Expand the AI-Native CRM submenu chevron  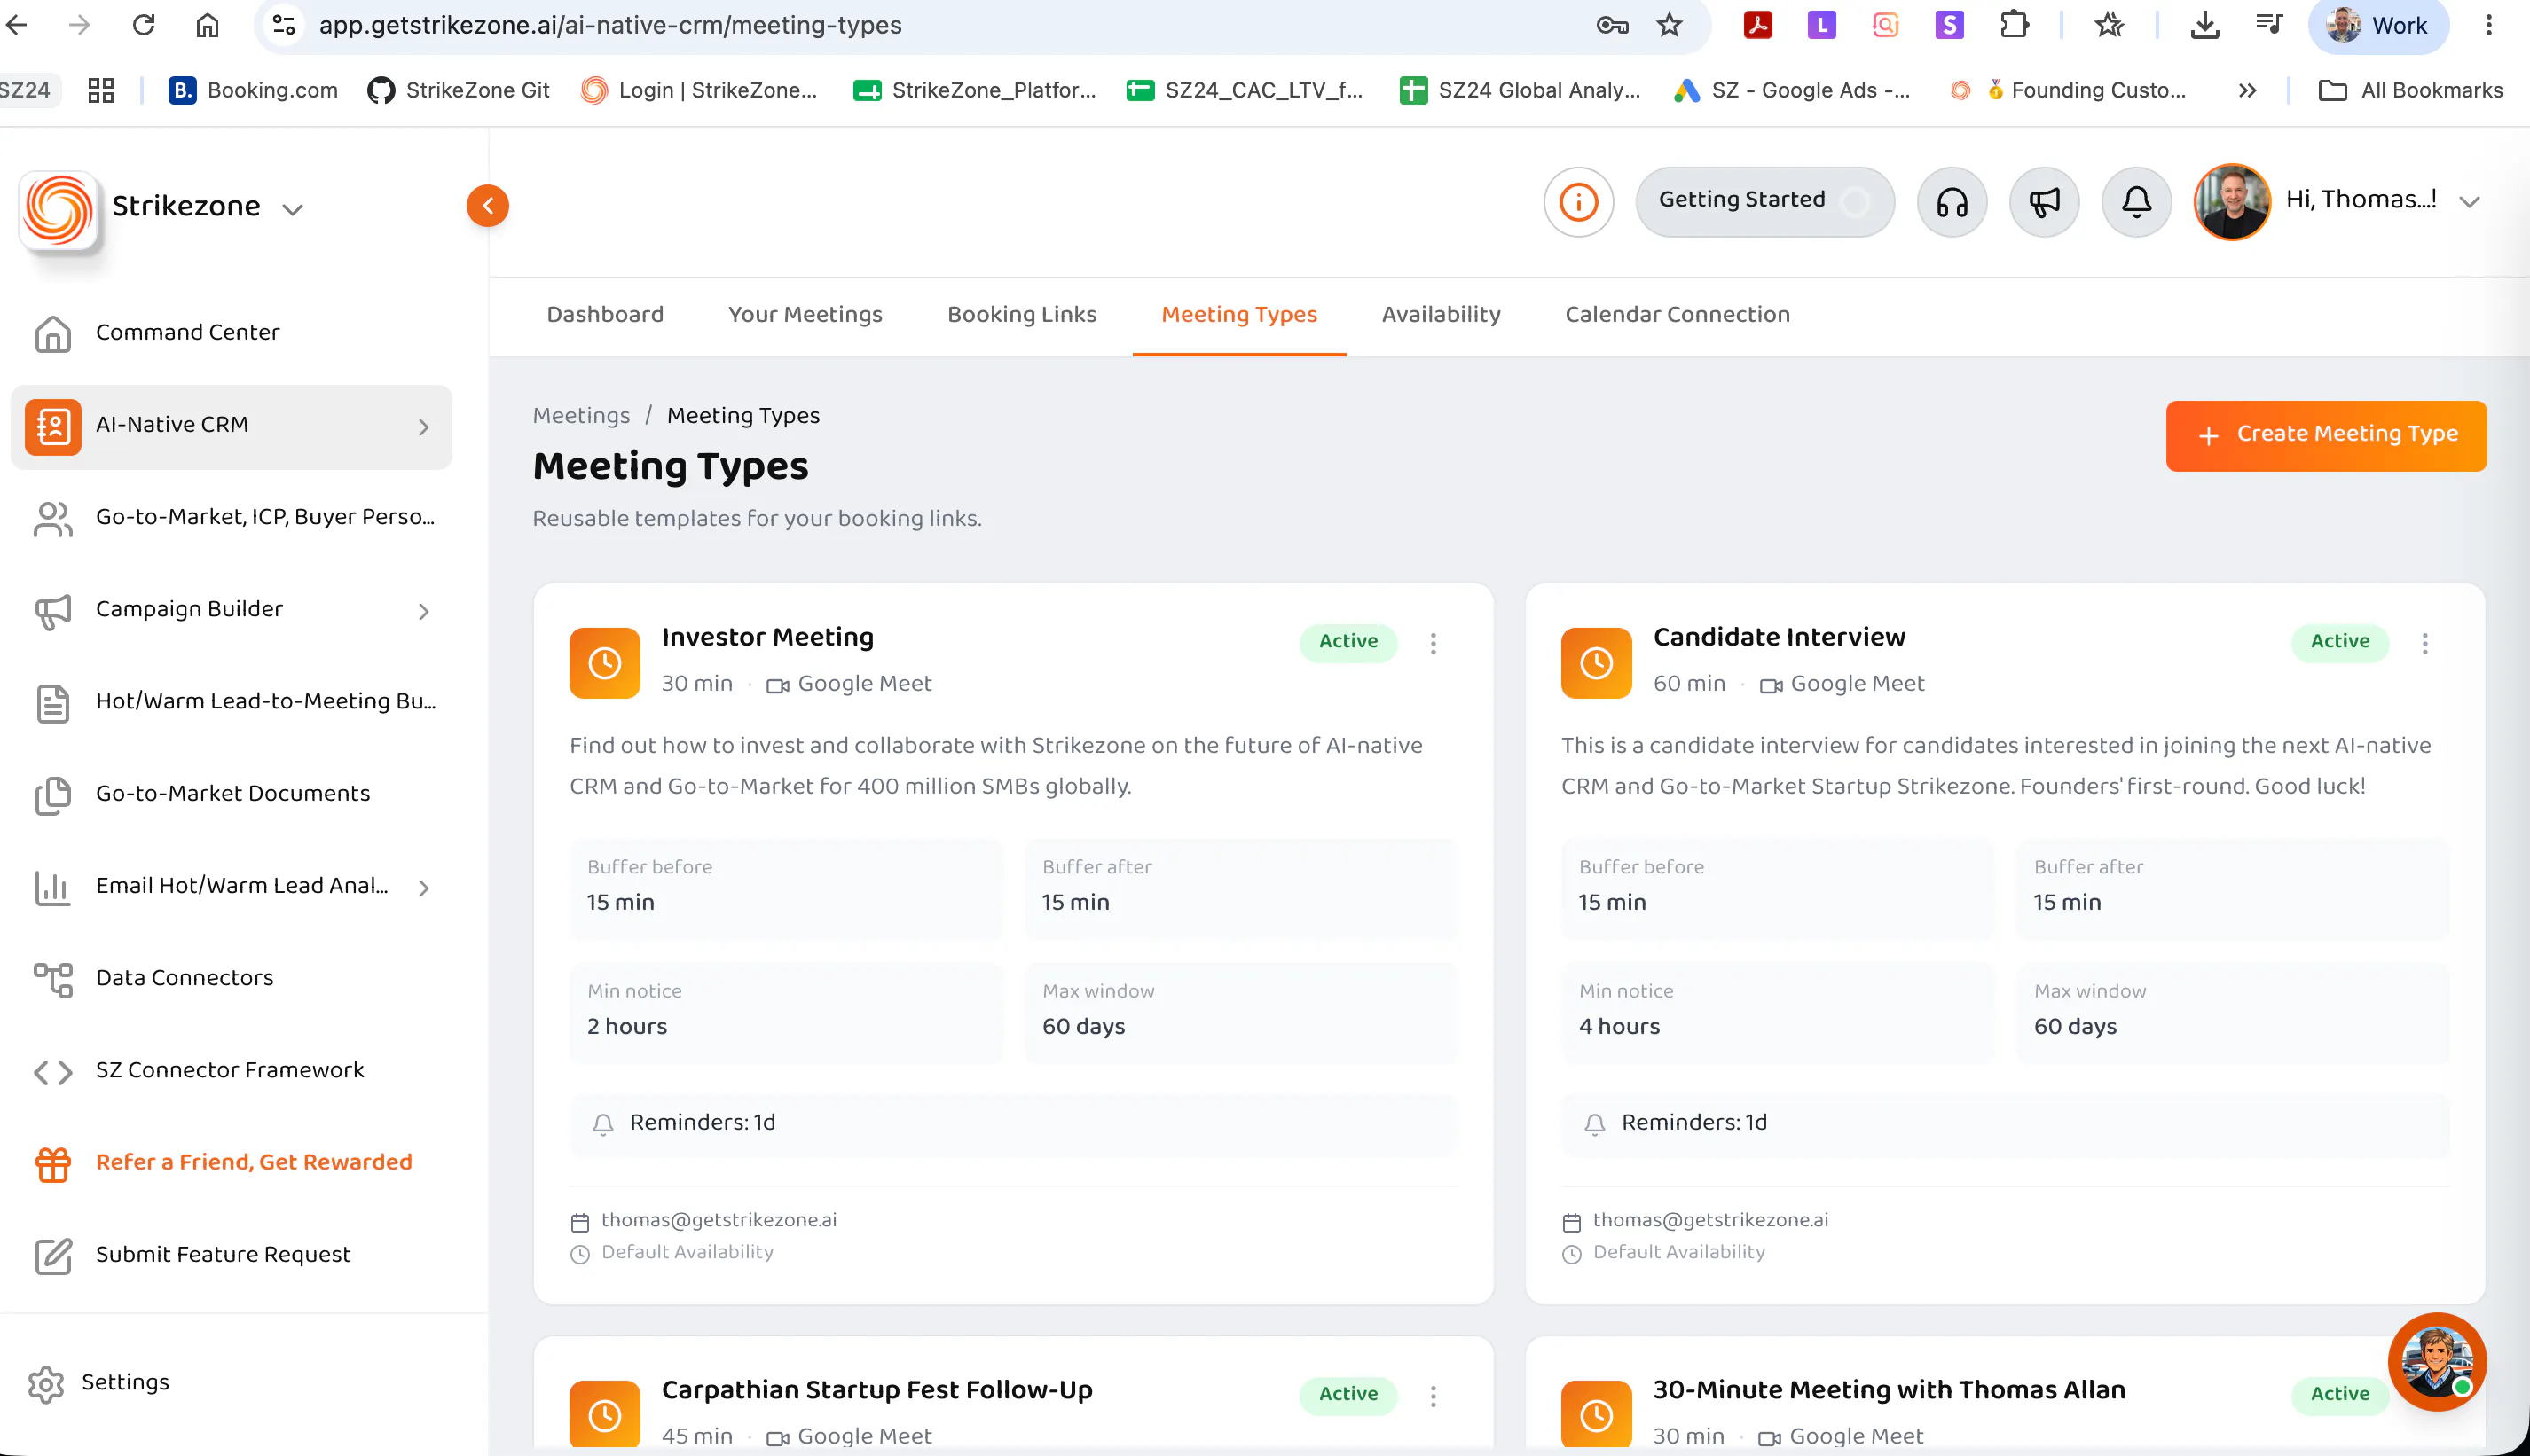(423, 427)
